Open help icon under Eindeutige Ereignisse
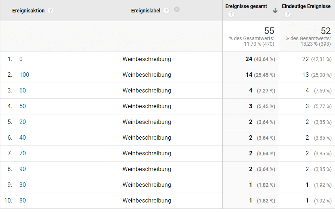335x212 pixels. (288, 14)
